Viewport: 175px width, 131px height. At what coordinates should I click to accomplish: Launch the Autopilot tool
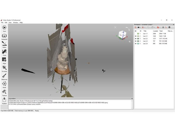pyautogui.click(x=4, y=37)
